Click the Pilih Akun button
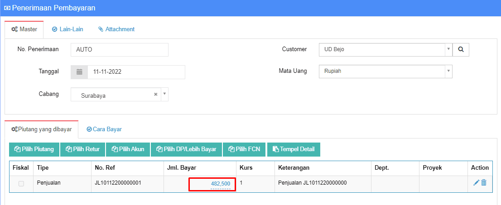 [x=128, y=149]
